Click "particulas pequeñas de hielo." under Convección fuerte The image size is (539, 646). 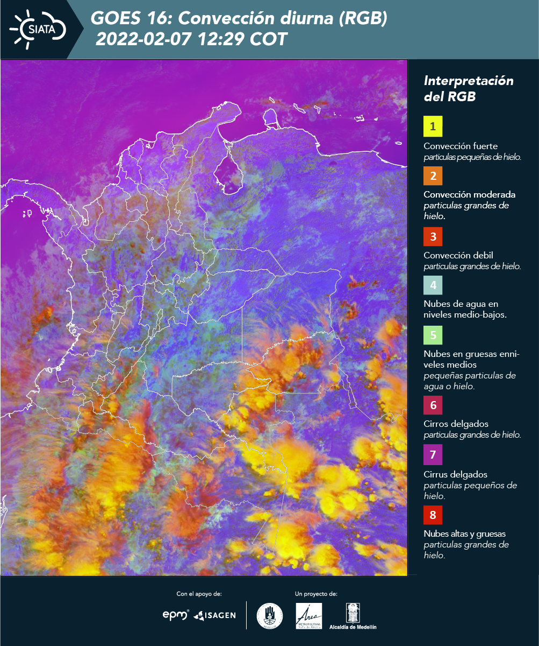[473, 157]
